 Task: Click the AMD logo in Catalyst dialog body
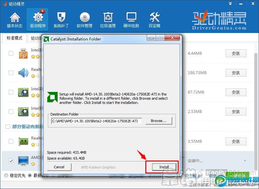click(52, 97)
